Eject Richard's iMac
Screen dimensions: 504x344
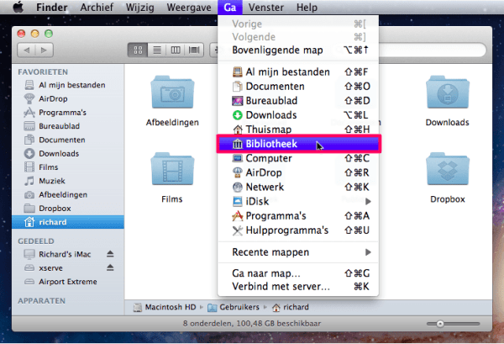pos(110,254)
